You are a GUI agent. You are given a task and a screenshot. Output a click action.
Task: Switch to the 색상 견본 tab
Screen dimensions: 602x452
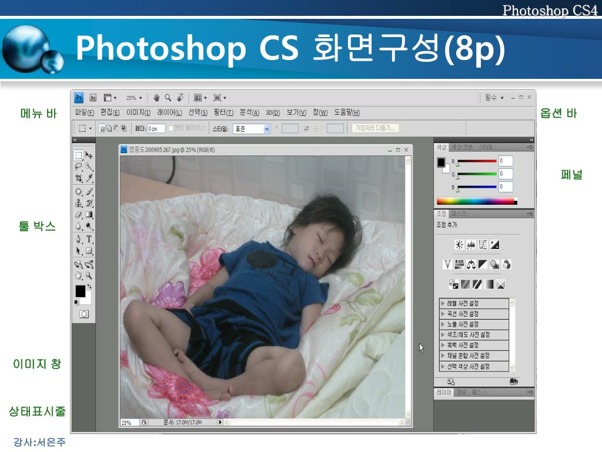click(462, 147)
